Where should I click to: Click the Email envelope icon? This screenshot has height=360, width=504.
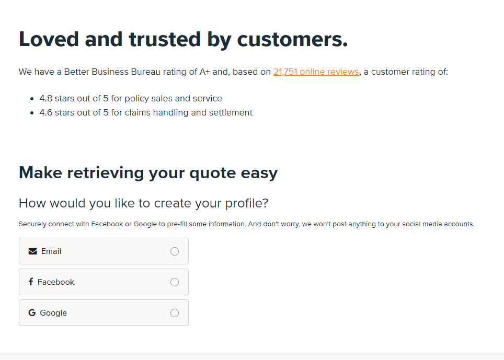point(33,251)
